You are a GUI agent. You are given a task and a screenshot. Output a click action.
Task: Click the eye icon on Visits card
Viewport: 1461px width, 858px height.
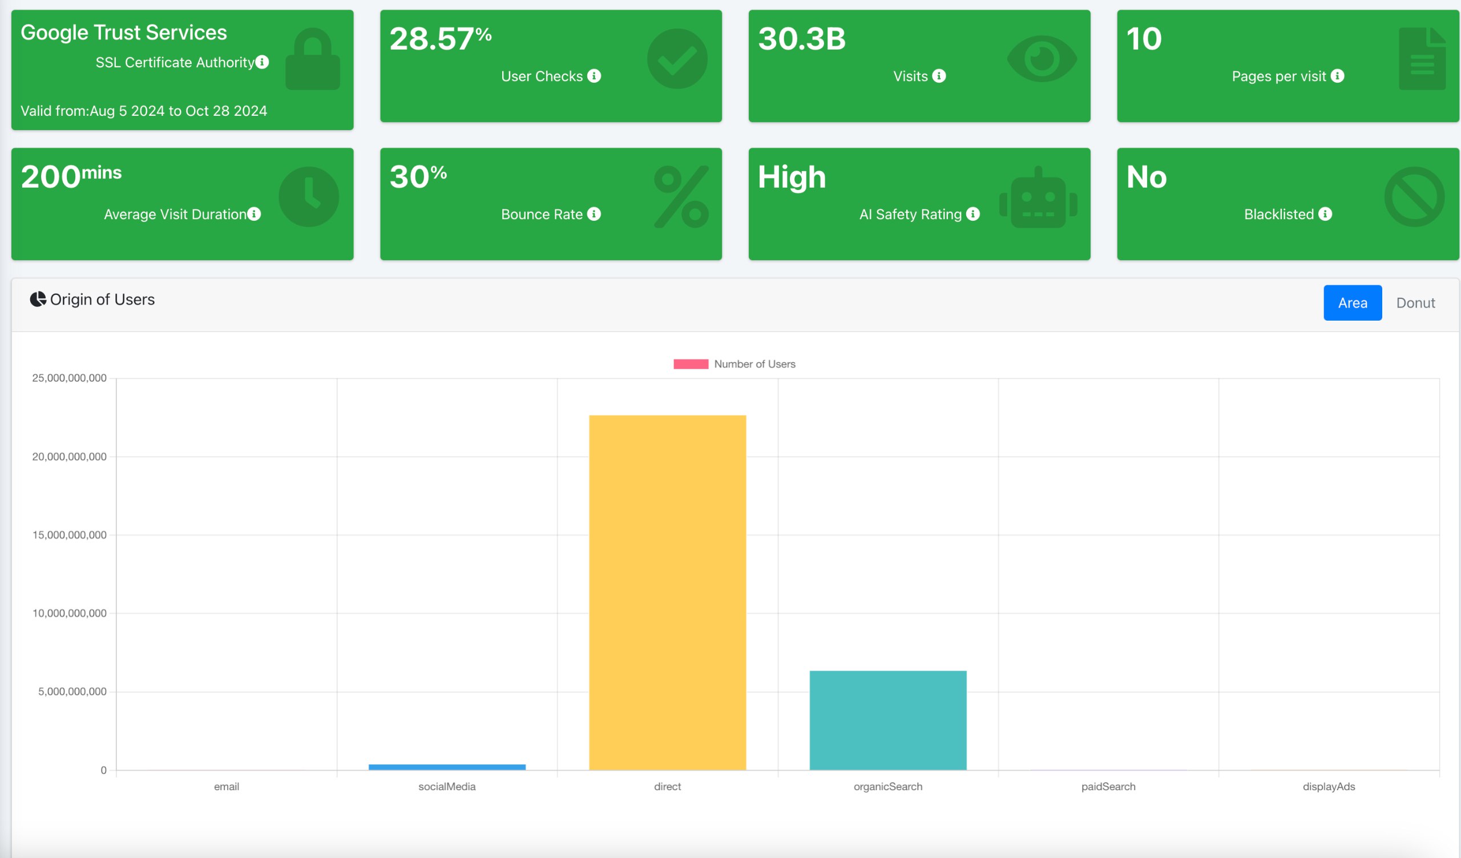click(1042, 59)
